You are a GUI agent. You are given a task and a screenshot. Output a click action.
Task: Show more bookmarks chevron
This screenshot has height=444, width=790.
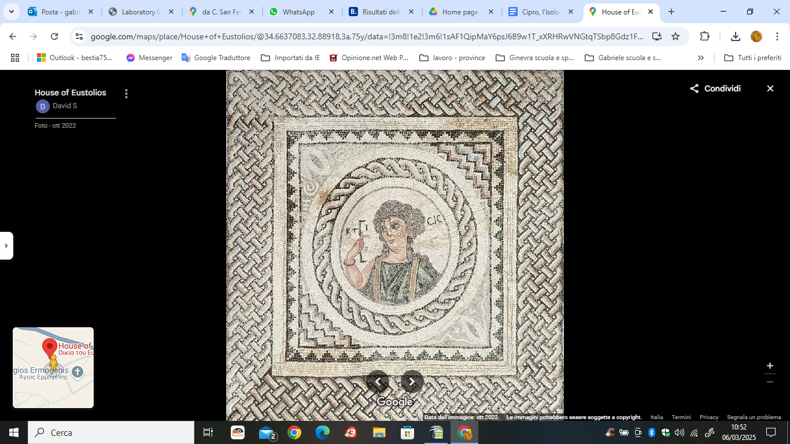point(701,58)
